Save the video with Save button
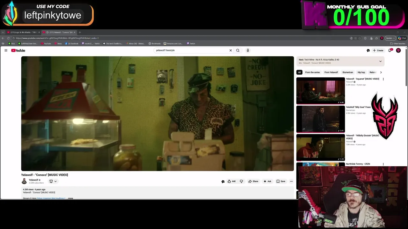 281,181
